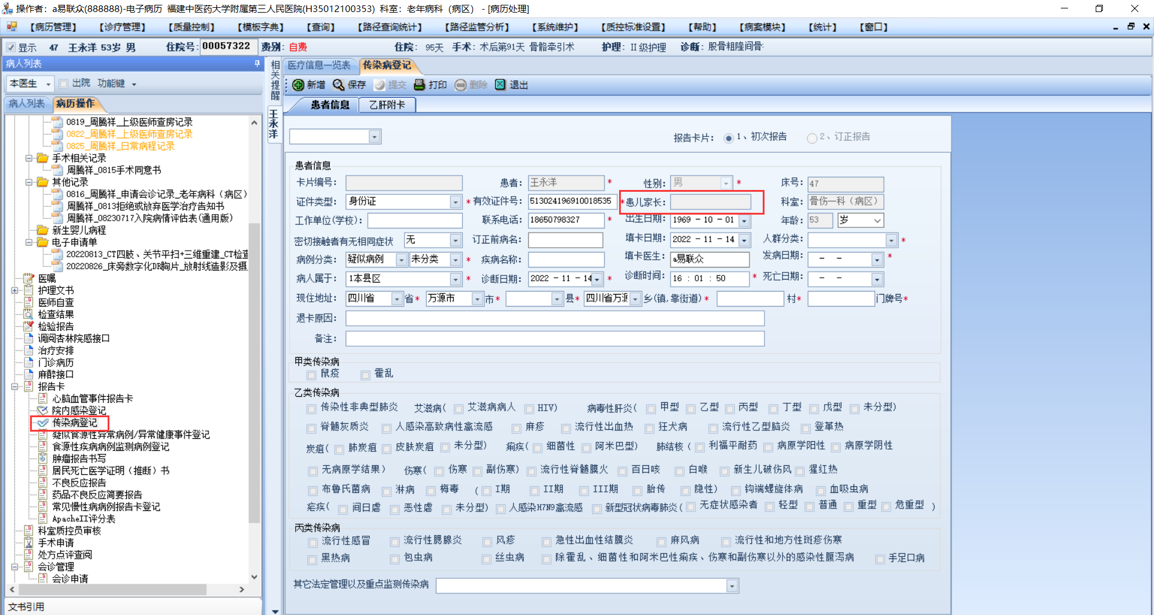
Task: Click the 手术申请 icon in tree
Action: point(29,543)
